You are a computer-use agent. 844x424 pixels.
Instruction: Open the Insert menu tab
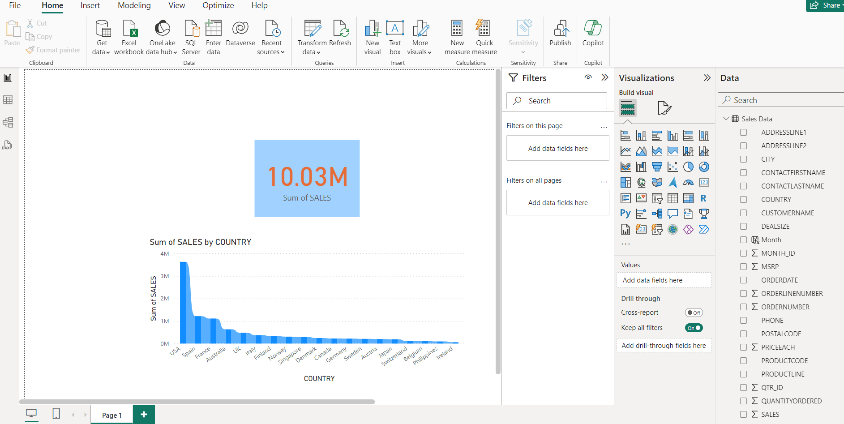coord(90,5)
